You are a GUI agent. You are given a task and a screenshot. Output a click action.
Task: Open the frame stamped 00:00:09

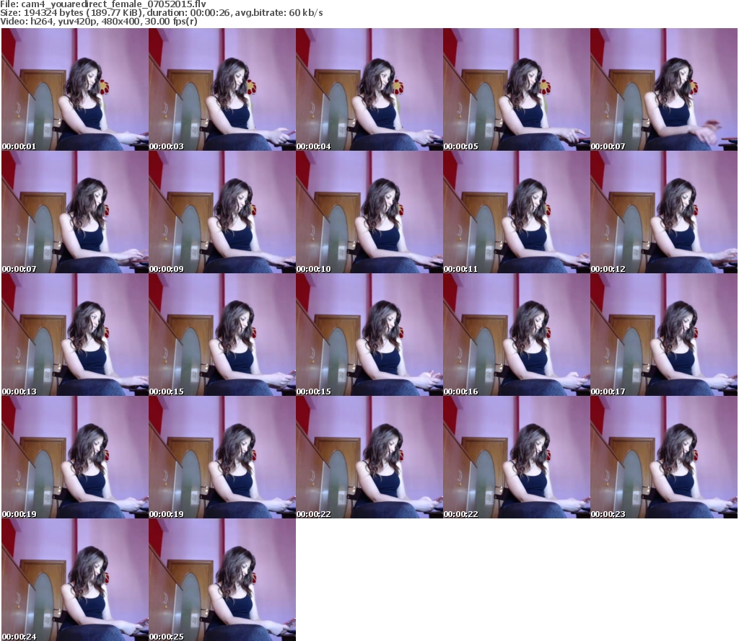click(x=222, y=212)
